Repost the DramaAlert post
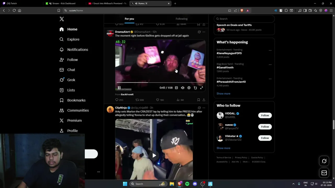Image resolution: width=335 pixels, height=188 pixels. click(x=139, y=100)
